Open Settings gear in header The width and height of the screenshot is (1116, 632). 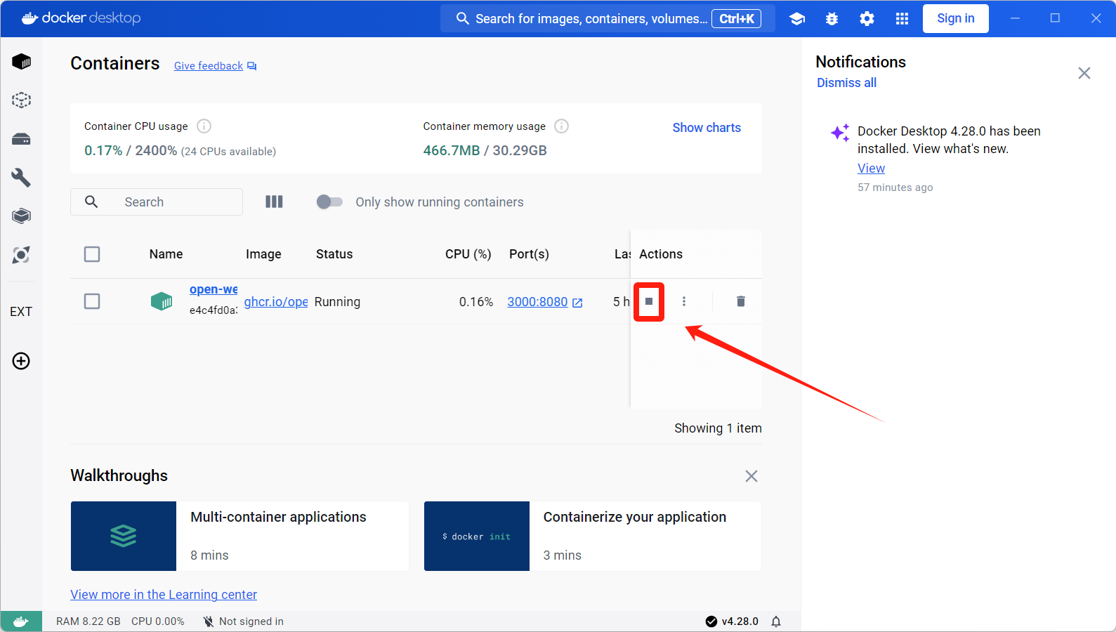[867, 19]
